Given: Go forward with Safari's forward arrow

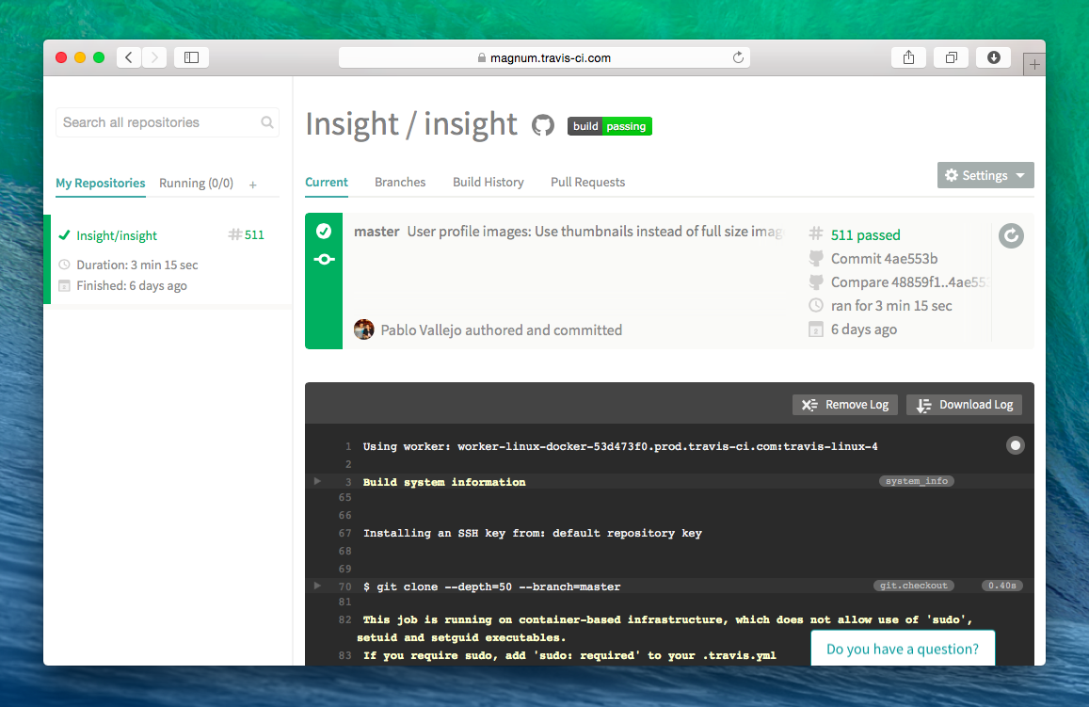Looking at the screenshot, I should point(155,57).
